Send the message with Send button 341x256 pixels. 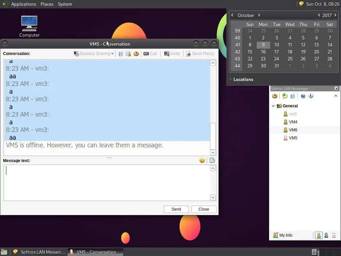(176, 209)
